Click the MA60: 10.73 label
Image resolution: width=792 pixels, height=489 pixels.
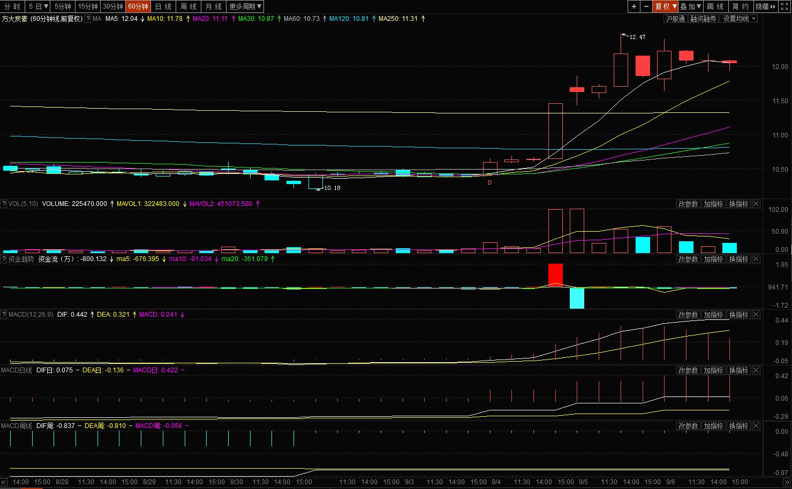point(301,19)
